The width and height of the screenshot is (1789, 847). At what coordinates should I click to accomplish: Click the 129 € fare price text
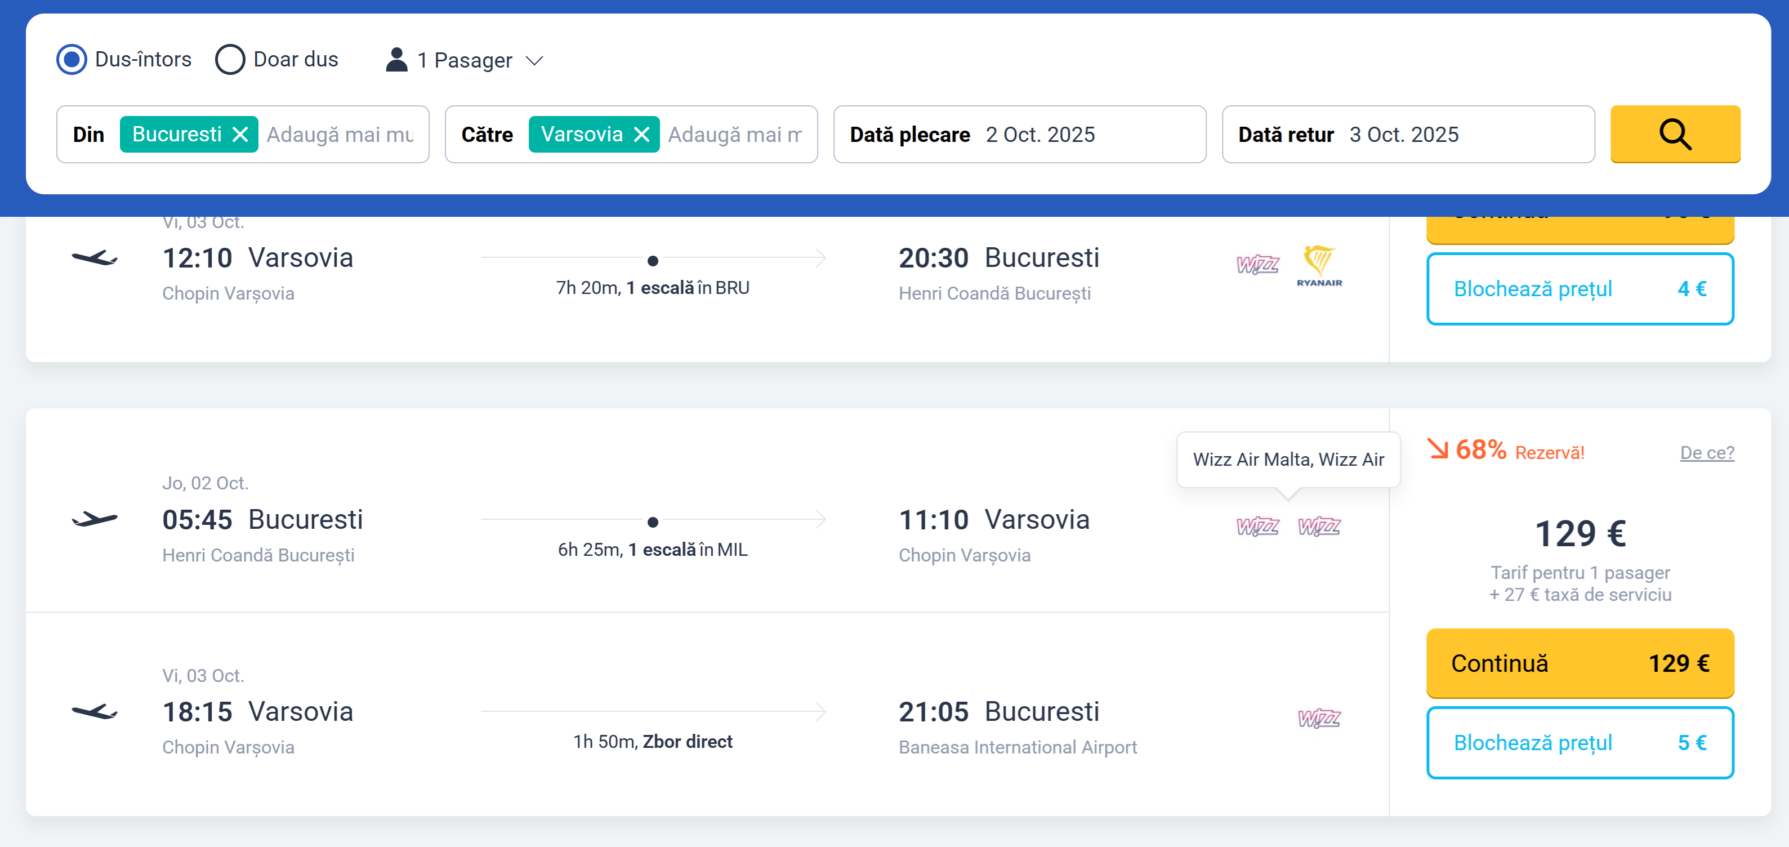1580,534
